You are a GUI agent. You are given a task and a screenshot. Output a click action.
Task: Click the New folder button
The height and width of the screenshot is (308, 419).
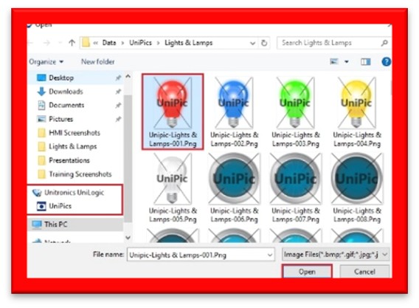coord(98,62)
